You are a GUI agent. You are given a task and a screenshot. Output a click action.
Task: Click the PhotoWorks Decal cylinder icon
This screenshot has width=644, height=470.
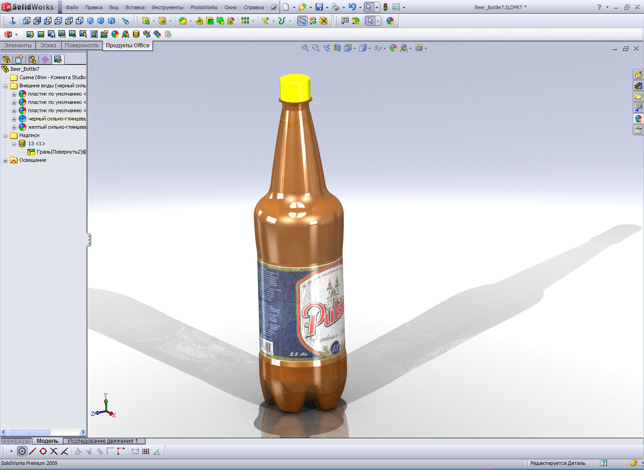136,34
